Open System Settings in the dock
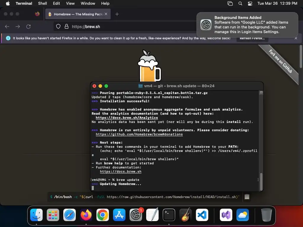The height and width of the screenshot is (227, 303). 136,215
